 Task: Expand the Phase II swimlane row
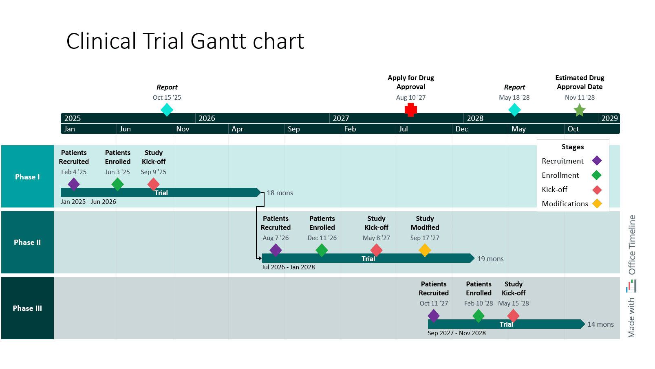click(27, 242)
